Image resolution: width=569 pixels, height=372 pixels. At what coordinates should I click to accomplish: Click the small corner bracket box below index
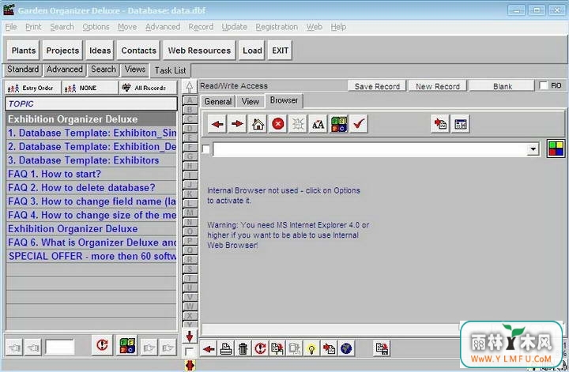tap(189, 351)
